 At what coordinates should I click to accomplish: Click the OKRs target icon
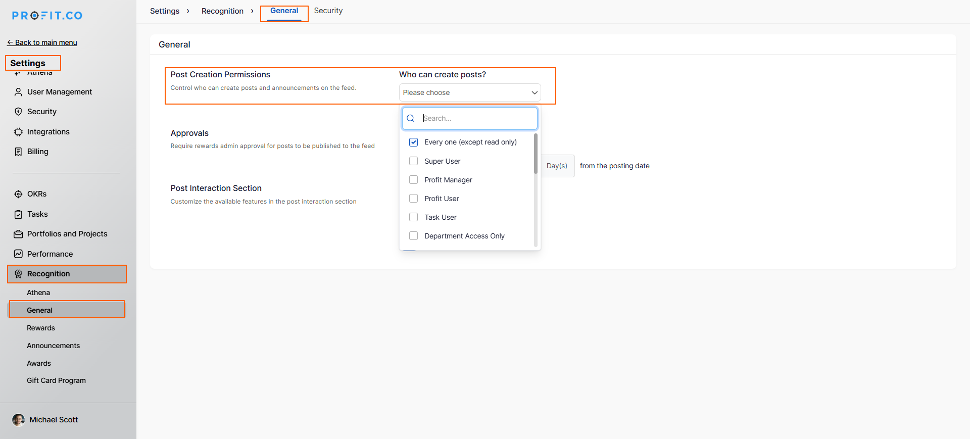coord(18,194)
